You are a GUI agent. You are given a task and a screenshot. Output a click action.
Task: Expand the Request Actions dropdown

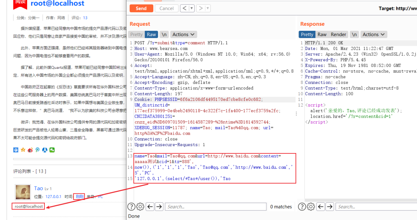[183, 35]
